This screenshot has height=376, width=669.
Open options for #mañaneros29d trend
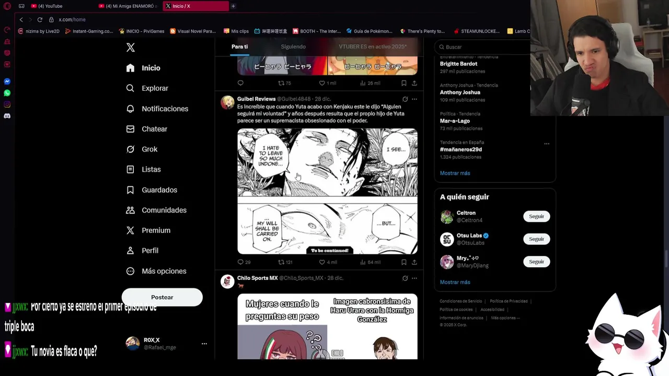click(547, 144)
